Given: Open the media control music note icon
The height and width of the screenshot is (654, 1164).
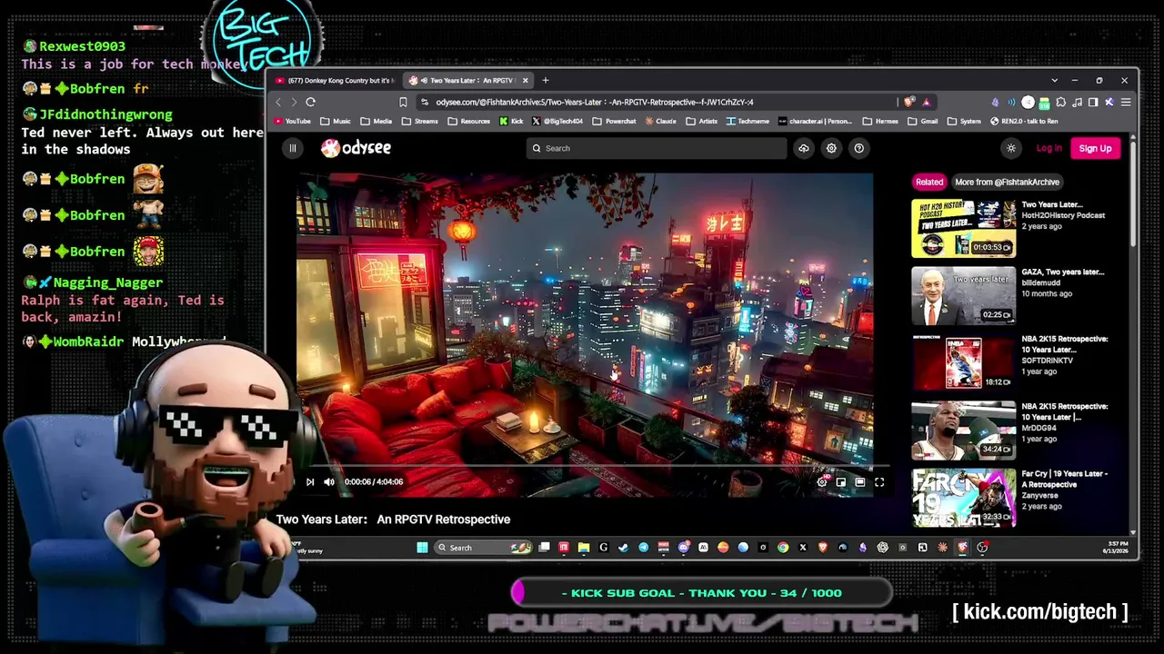Looking at the screenshot, I should (x=1077, y=102).
